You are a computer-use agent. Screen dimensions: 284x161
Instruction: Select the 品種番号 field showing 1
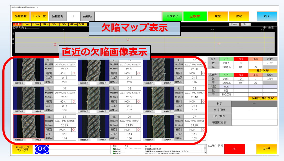[x=73, y=16]
